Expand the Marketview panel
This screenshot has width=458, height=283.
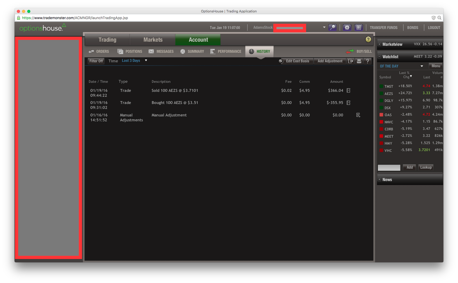tap(379, 44)
